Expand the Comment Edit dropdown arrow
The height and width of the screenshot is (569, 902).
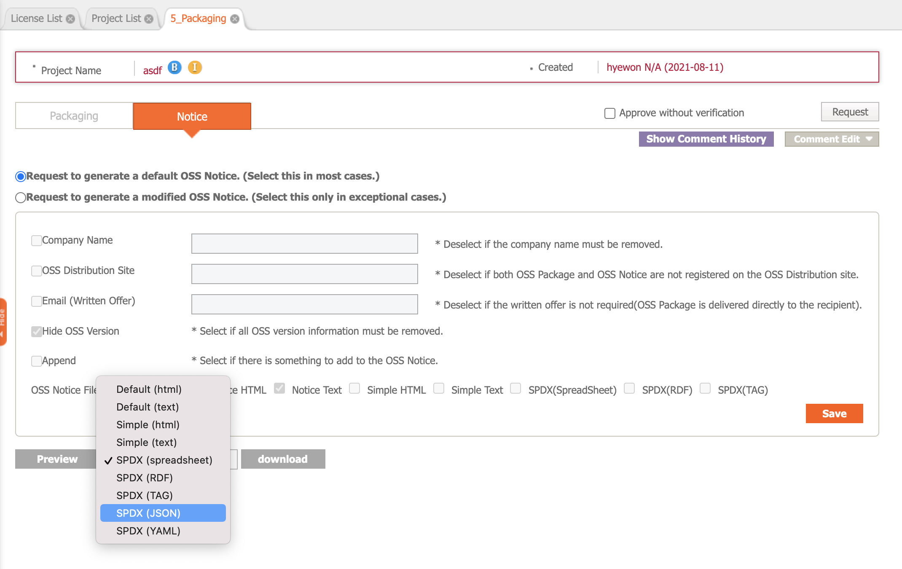tap(869, 139)
